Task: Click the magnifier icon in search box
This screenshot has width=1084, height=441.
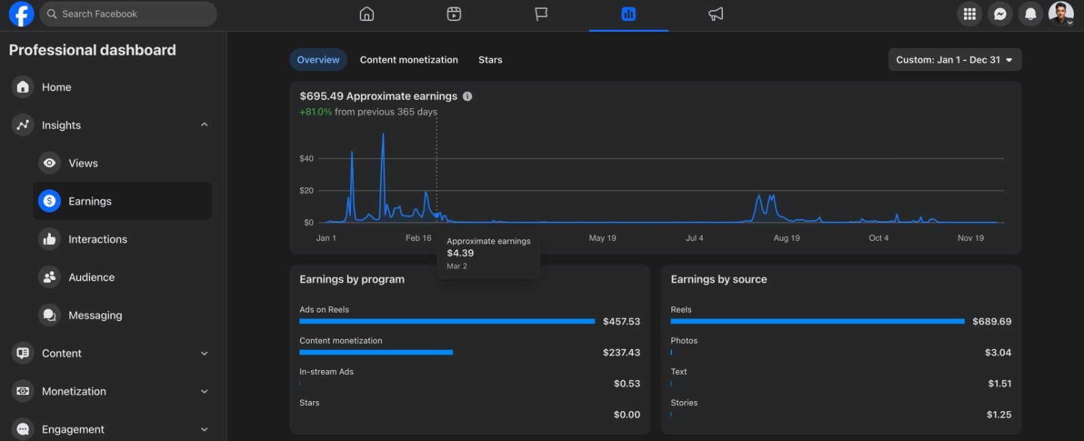Action: 51,14
